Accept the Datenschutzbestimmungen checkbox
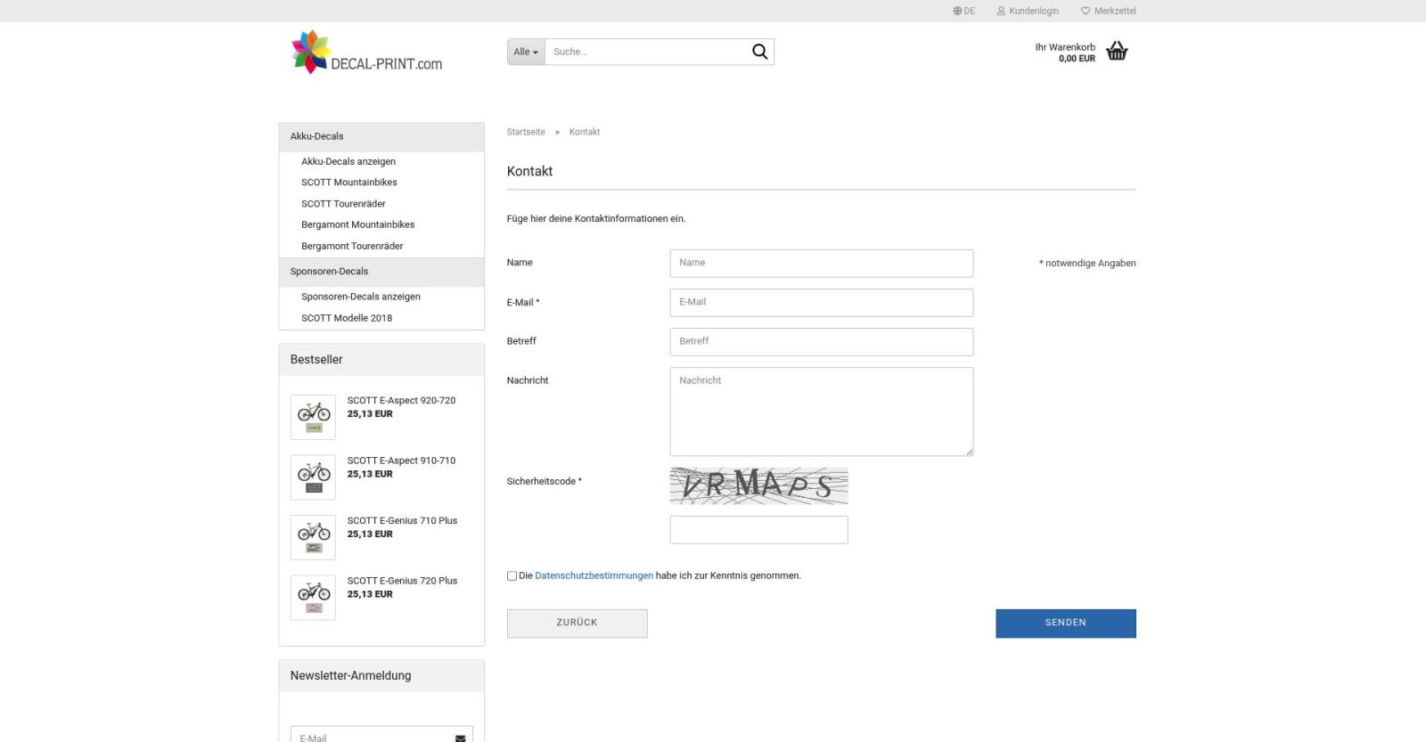 (512, 576)
